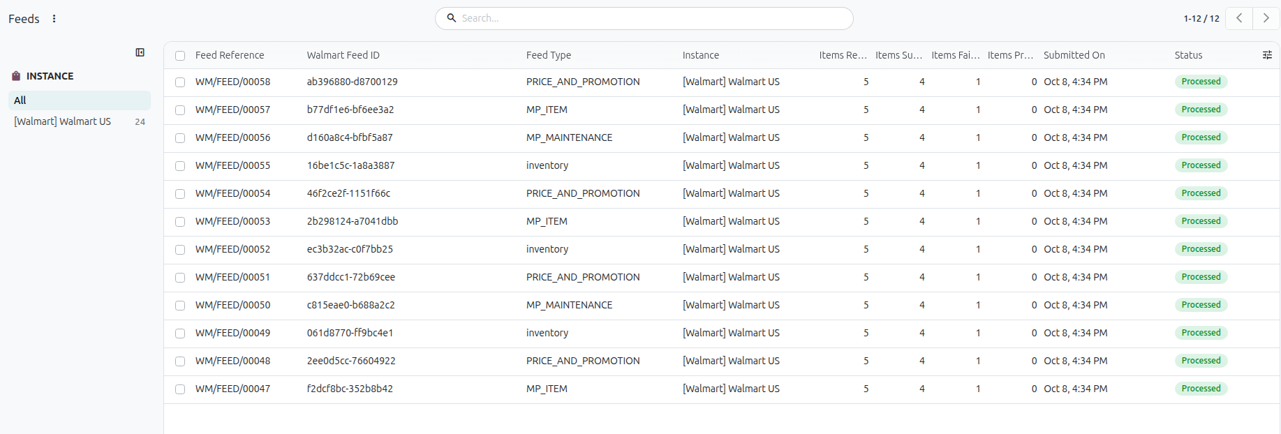The height and width of the screenshot is (434, 1281).
Task: Sort by Feed Type column header
Action: click(x=549, y=55)
